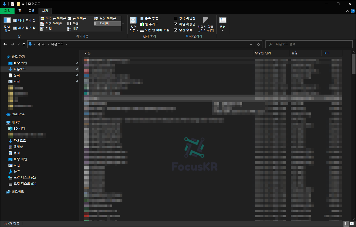Collapse the ribbon with the chevron
This screenshot has width=356, height=227.
[x=347, y=11]
